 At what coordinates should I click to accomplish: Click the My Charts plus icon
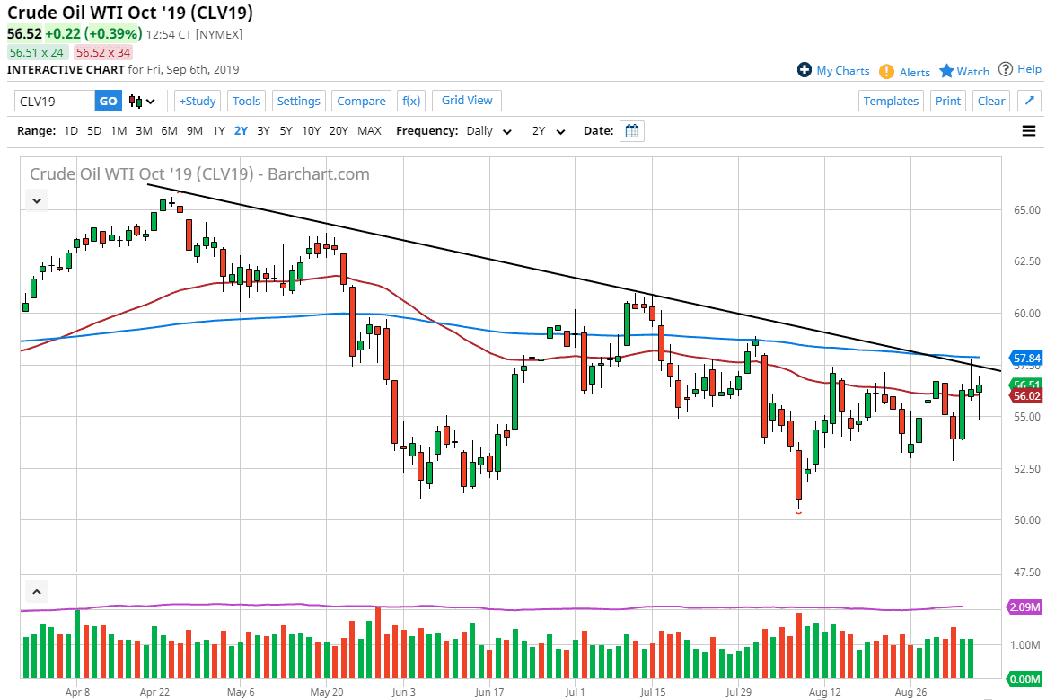pyautogui.click(x=804, y=70)
